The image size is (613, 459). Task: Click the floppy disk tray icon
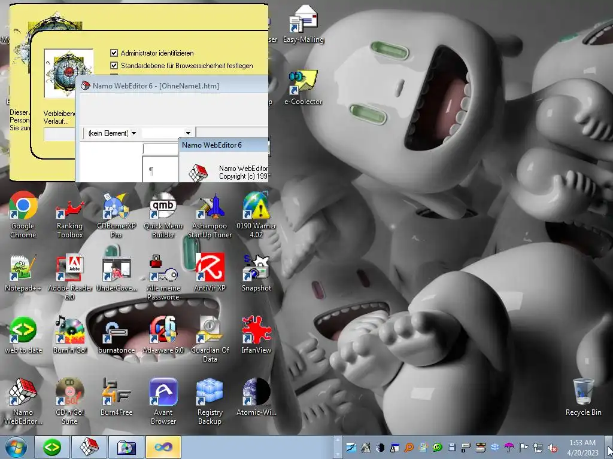451,448
